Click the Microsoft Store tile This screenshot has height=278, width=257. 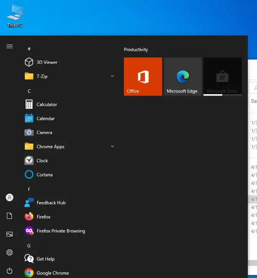(223, 77)
